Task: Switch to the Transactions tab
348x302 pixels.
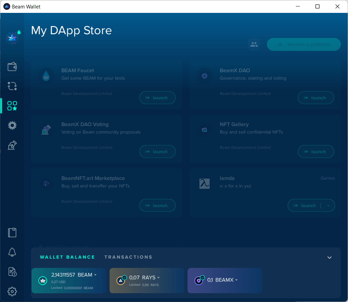Action: 128,257
